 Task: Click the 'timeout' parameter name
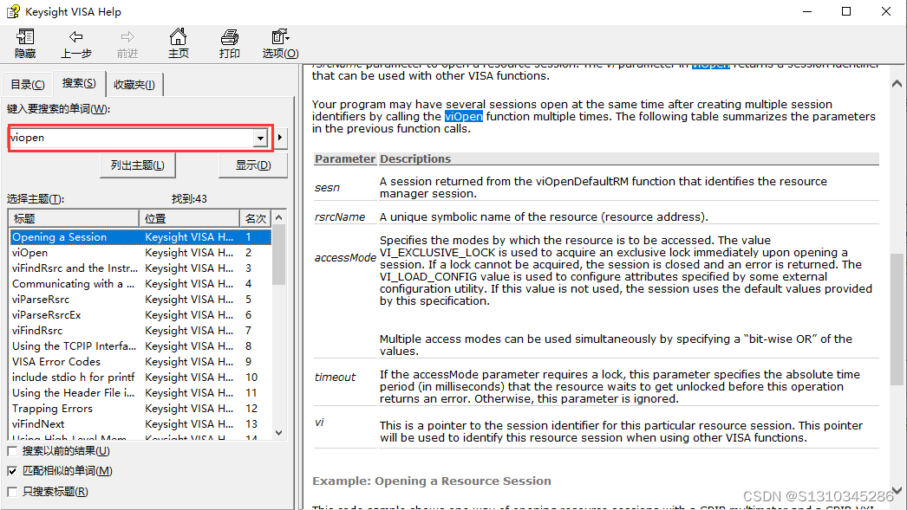pos(335,378)
